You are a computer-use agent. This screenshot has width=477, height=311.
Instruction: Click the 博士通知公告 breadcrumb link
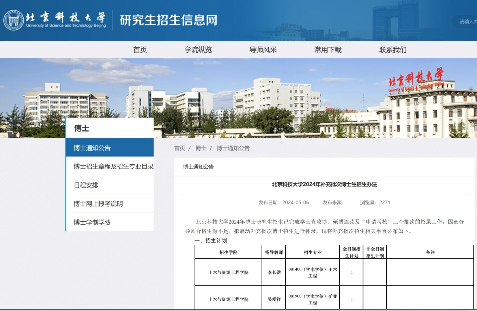tap(233, 148)
